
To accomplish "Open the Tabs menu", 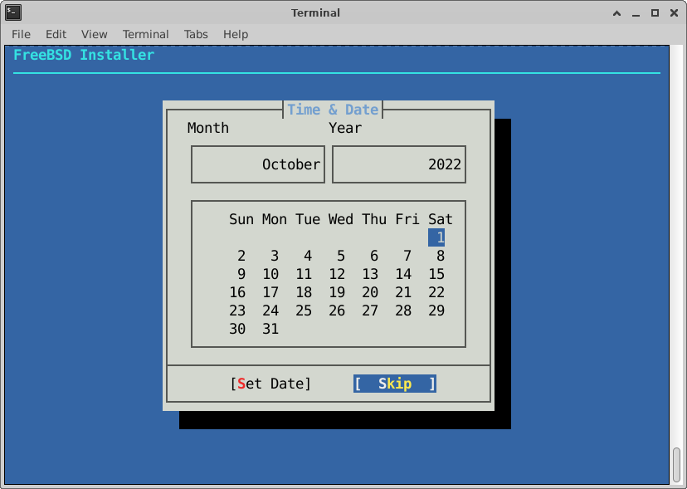I will click(196, 34).
